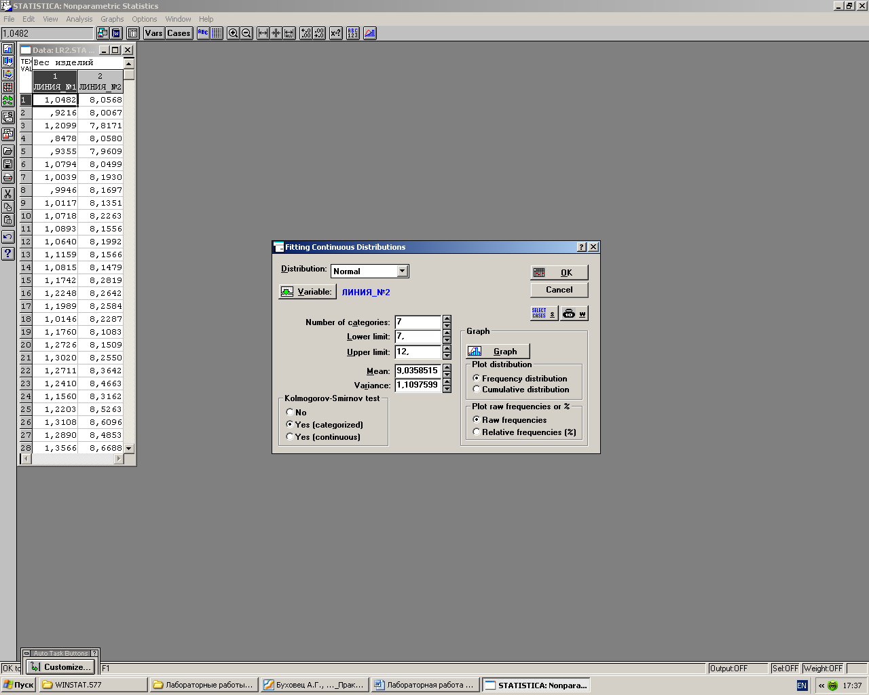Click the output options icon beside Select Cases
Viewport: 869px width, 695px height.
point(574,314)
